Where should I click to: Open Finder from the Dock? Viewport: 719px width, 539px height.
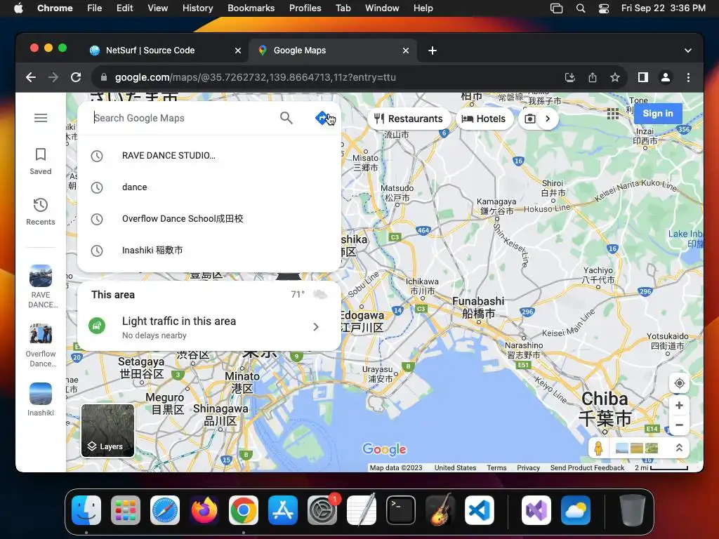[86, 510]
